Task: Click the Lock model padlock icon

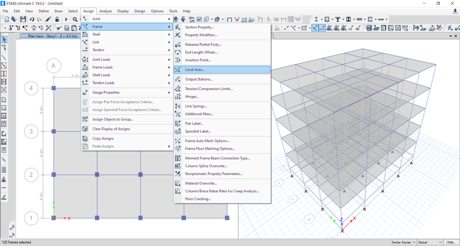Action: [x=57, y=19]
